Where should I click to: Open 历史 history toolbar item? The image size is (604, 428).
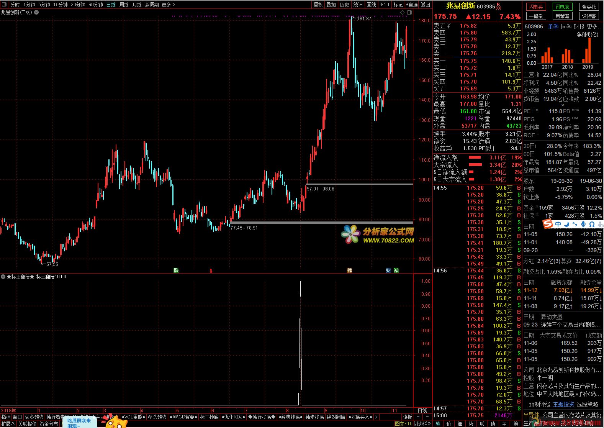(344, 5)
